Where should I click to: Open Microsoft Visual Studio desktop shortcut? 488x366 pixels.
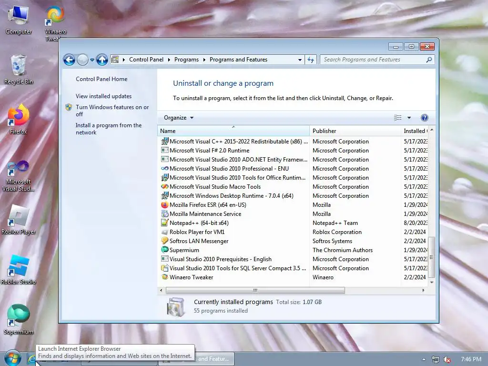point(19,176)
